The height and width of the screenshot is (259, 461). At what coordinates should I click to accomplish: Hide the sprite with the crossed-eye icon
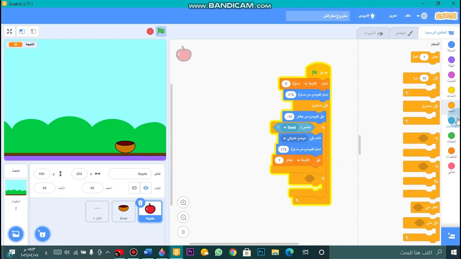(134, 188)
